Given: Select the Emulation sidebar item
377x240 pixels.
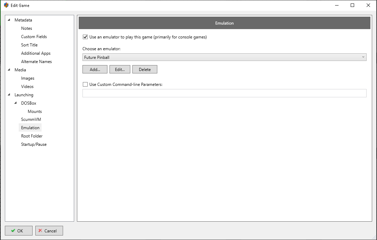Looking at the screenshot, I should tap(30, 127).
